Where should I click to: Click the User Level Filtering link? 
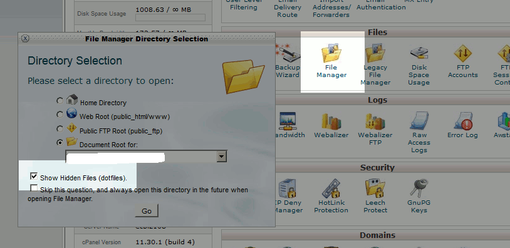[244, 4]
